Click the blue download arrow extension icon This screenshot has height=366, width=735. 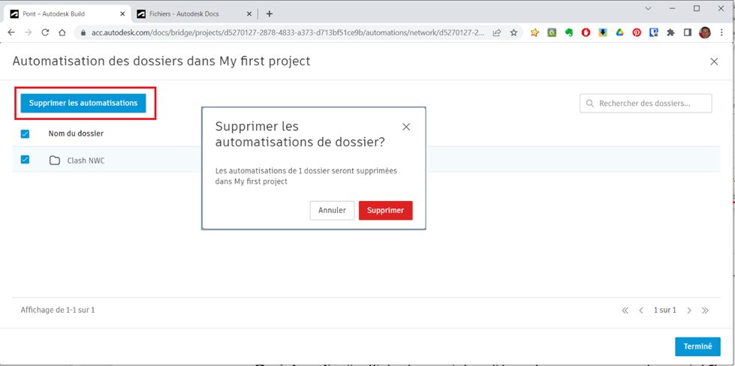[603, 33]
